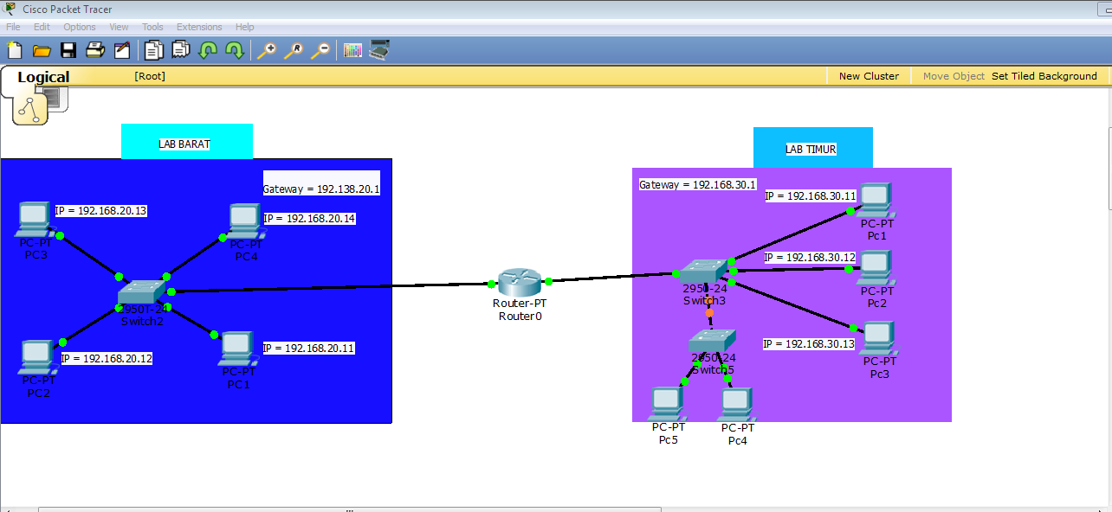Print the workspace with printer icon

click(94, 50)
